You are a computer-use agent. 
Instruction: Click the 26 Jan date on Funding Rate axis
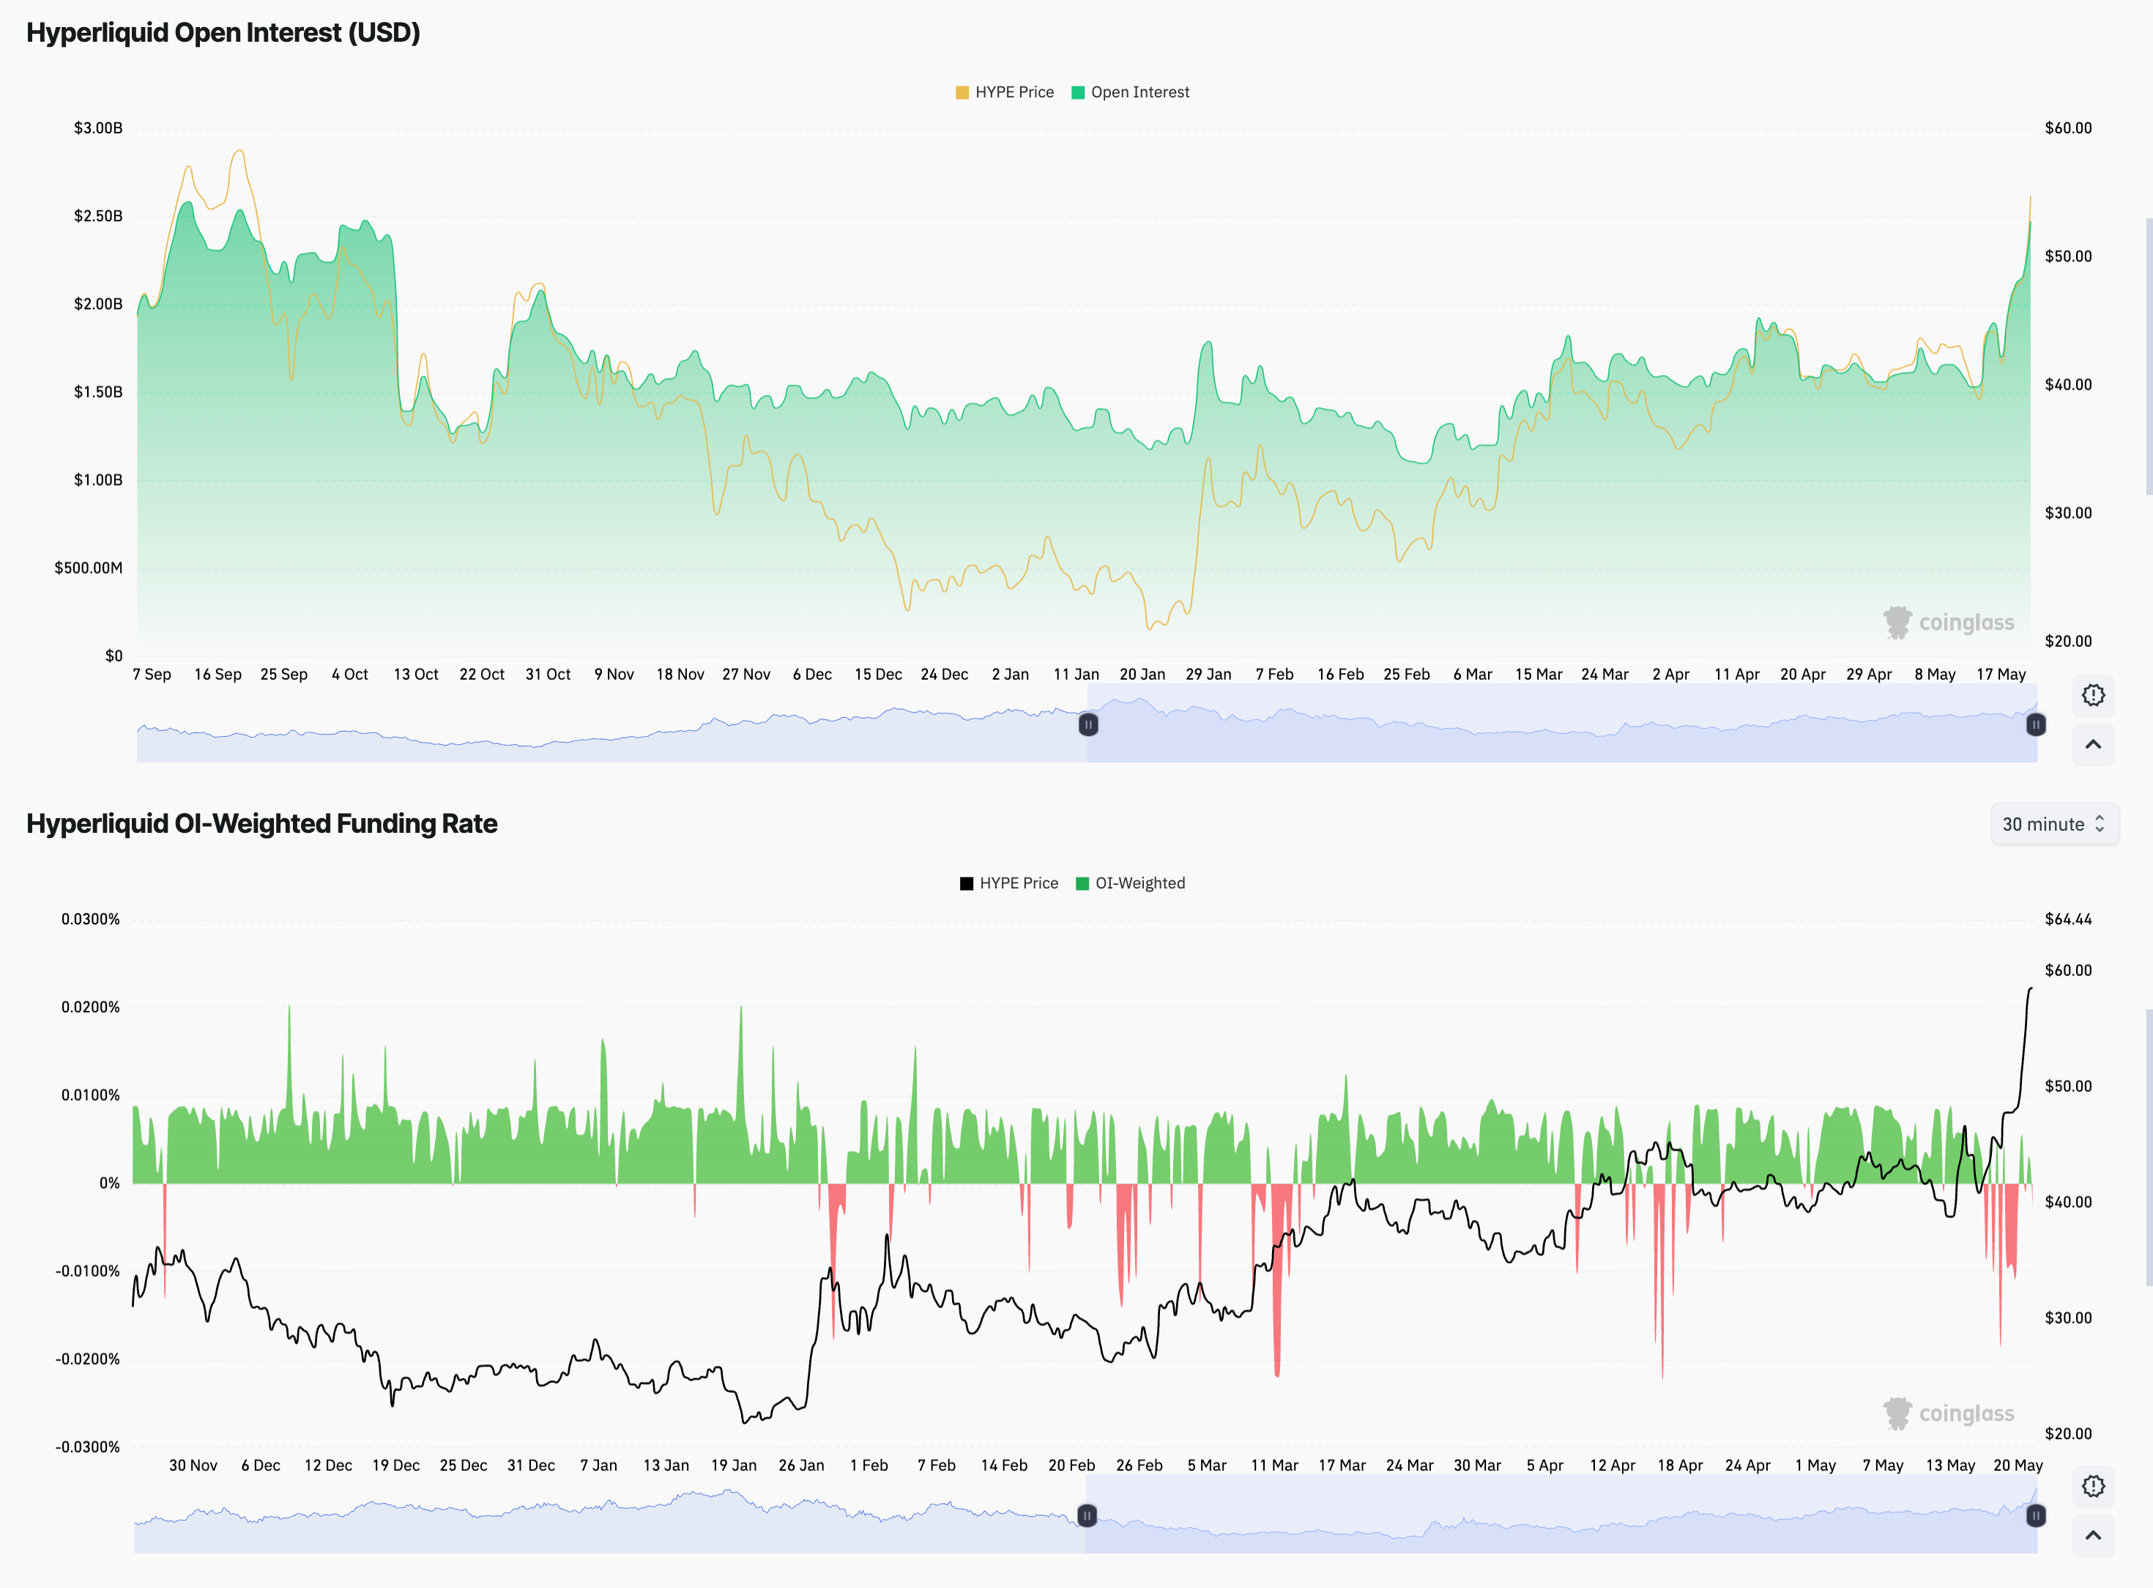coord(802,1465)
